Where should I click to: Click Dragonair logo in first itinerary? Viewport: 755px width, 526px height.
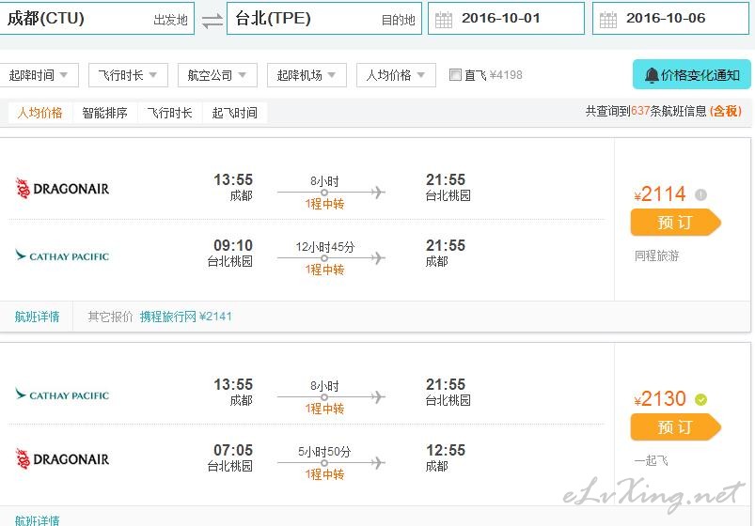coord(62,188)
